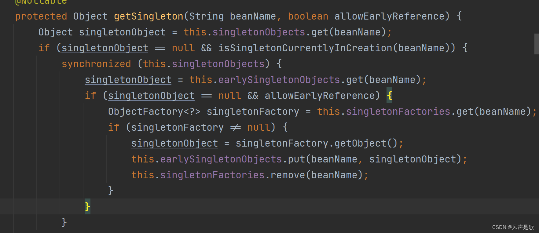Click the 'protected' keyword in method signature

[41, 16]
